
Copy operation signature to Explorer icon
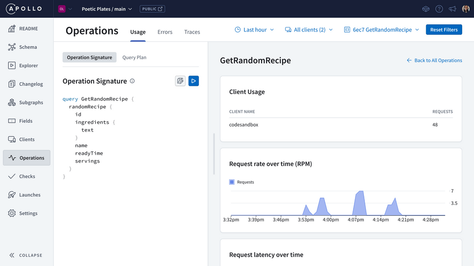click(180, 81)
